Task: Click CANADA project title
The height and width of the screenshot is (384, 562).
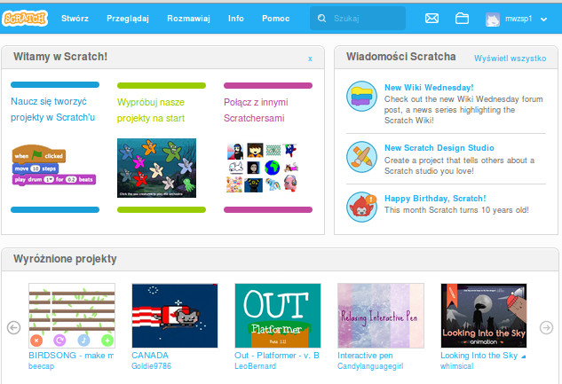Action: pos(150,356)
